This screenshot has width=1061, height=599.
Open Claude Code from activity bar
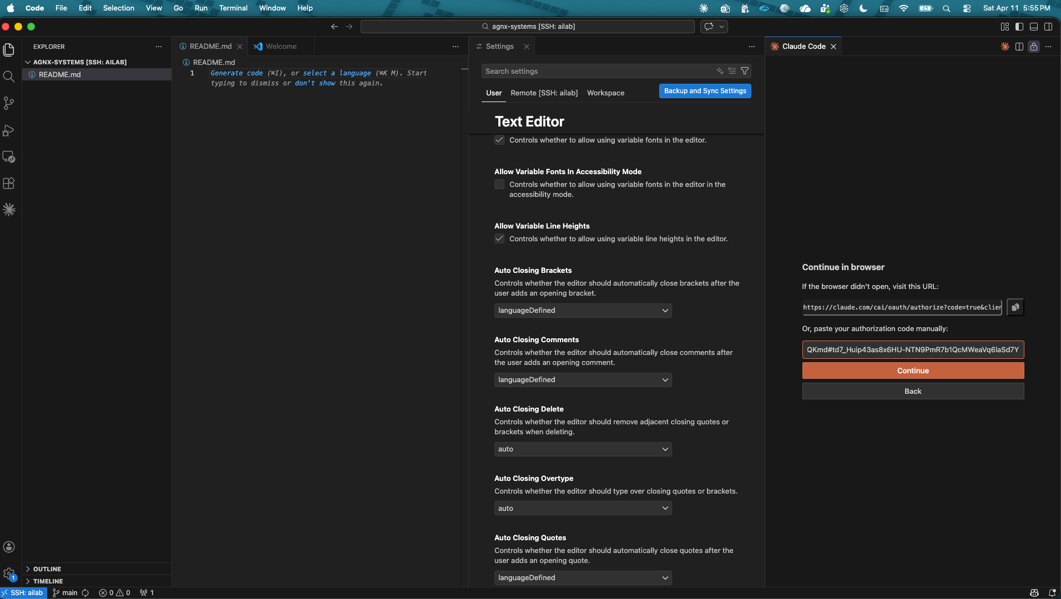pos(9,210)
